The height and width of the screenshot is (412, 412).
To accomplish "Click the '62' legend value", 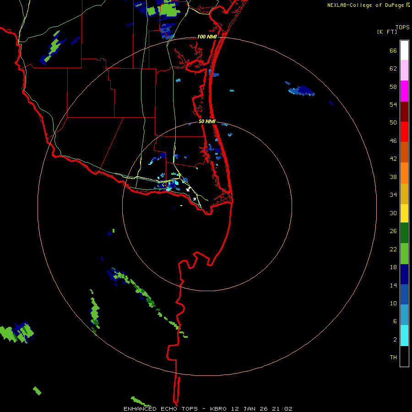I will pyautogui.click(x=393, y=69).
